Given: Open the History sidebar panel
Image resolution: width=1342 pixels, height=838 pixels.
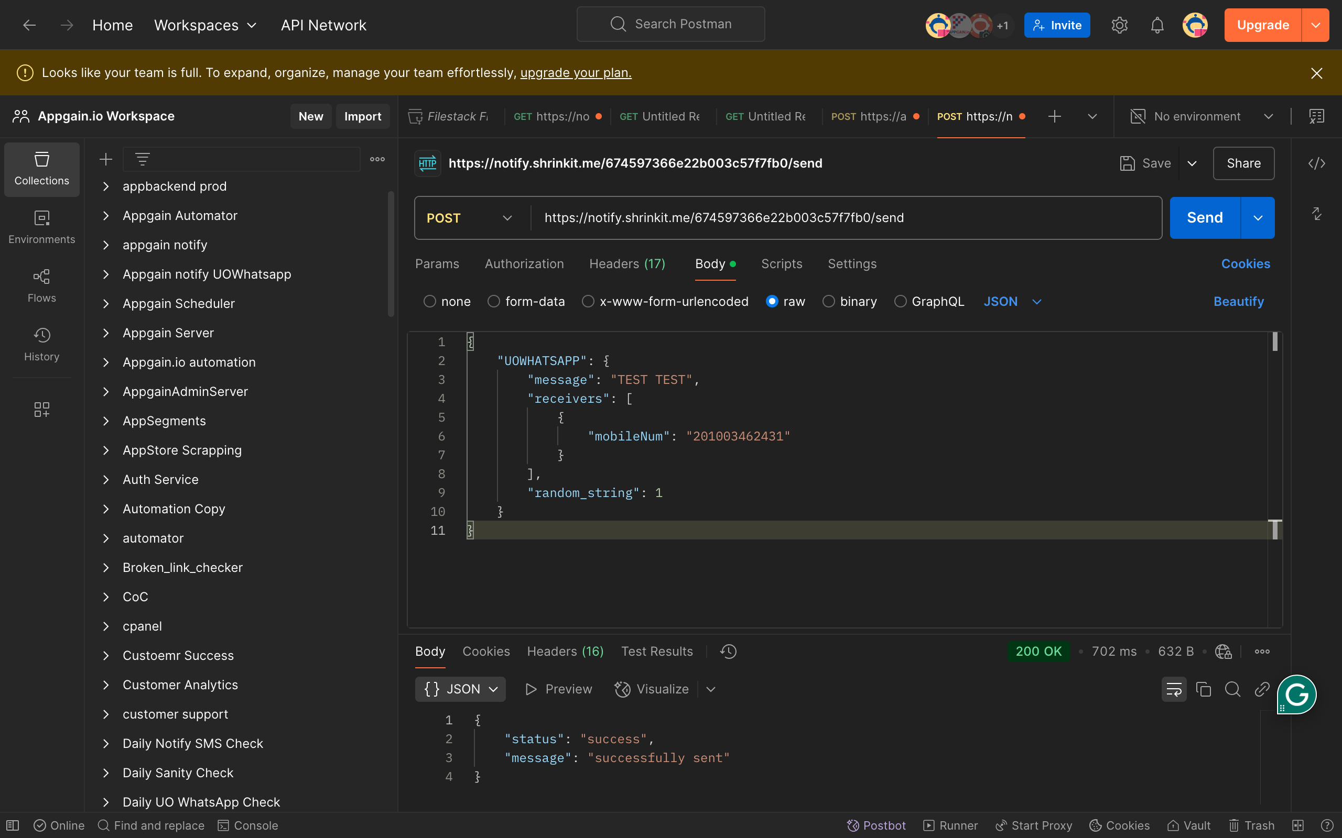Looking at the screenshot, I should point(41,344).
